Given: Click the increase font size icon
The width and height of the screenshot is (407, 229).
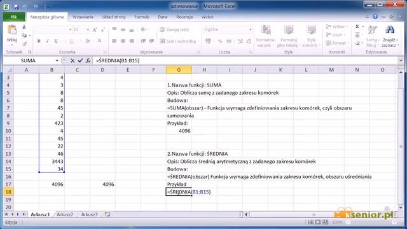Looking at the screenshot, I should 95,30.
